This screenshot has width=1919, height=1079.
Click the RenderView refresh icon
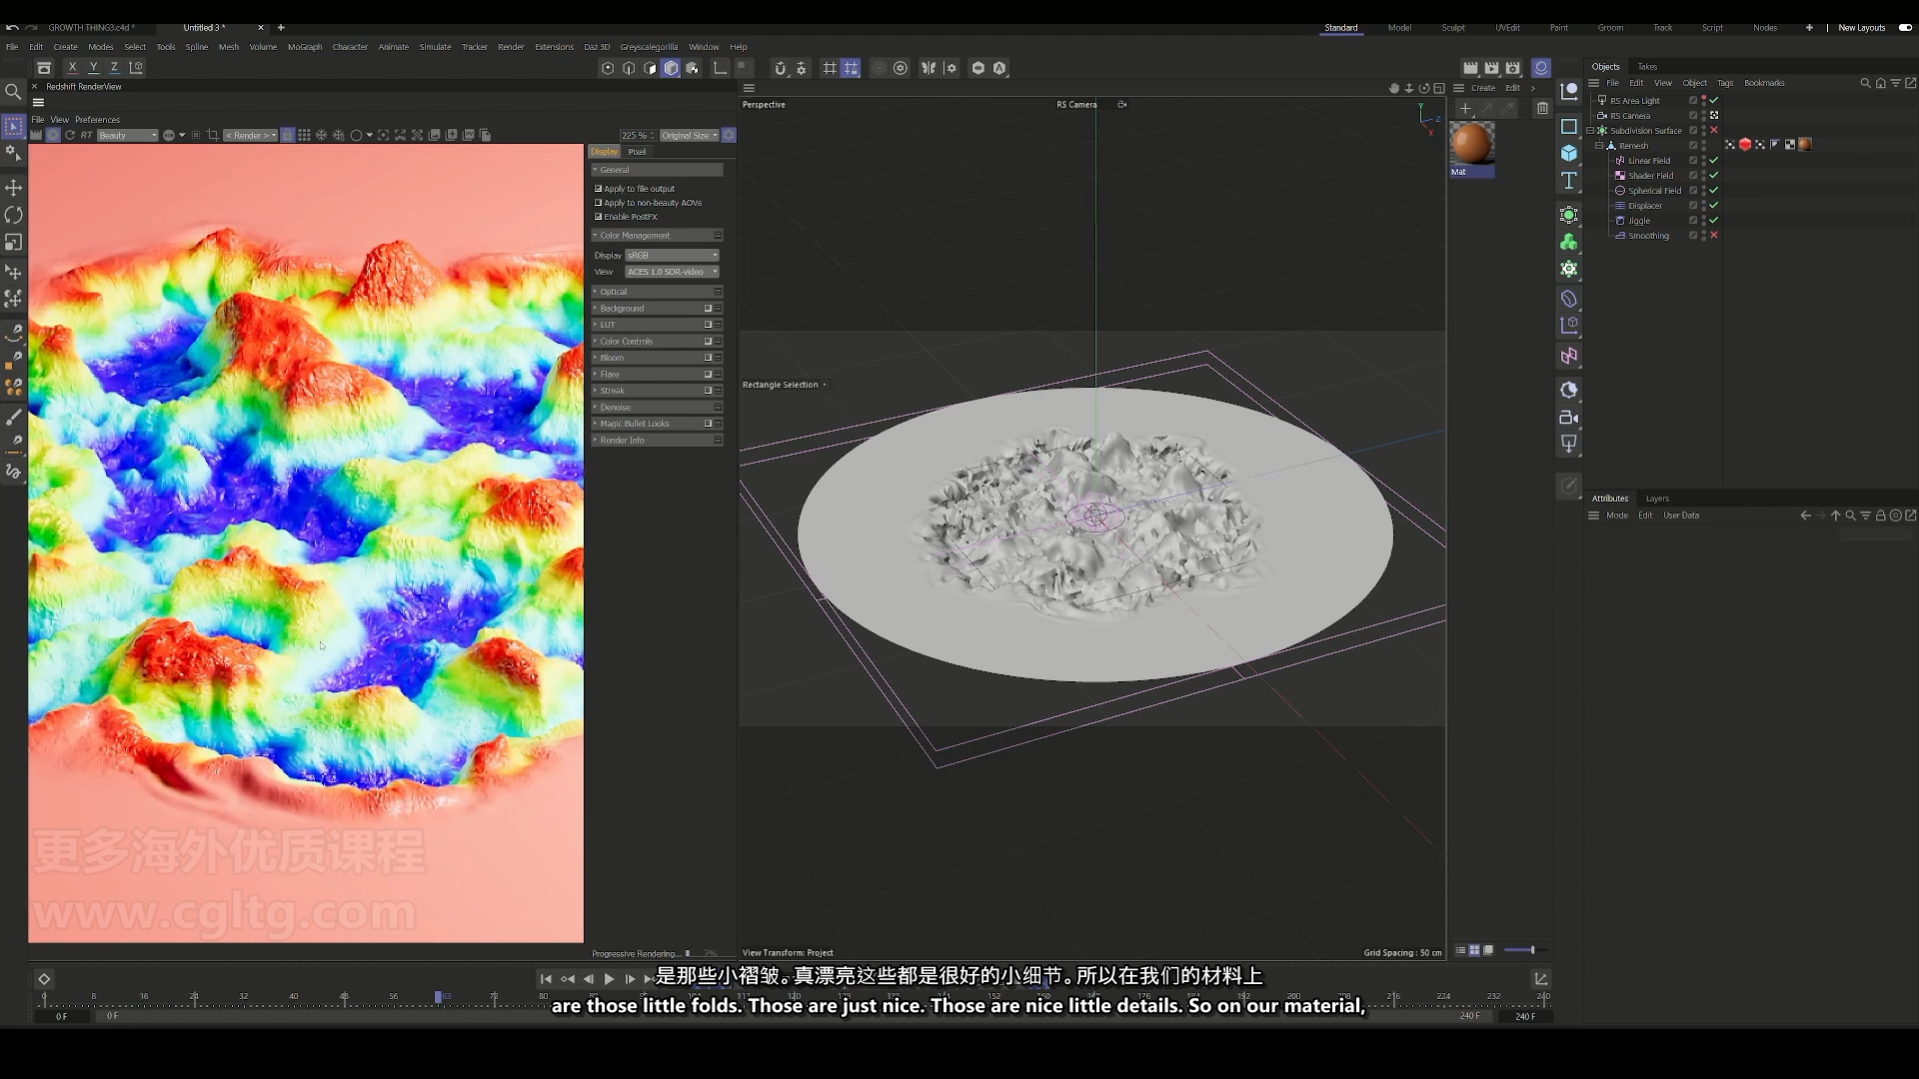(70, 135)
